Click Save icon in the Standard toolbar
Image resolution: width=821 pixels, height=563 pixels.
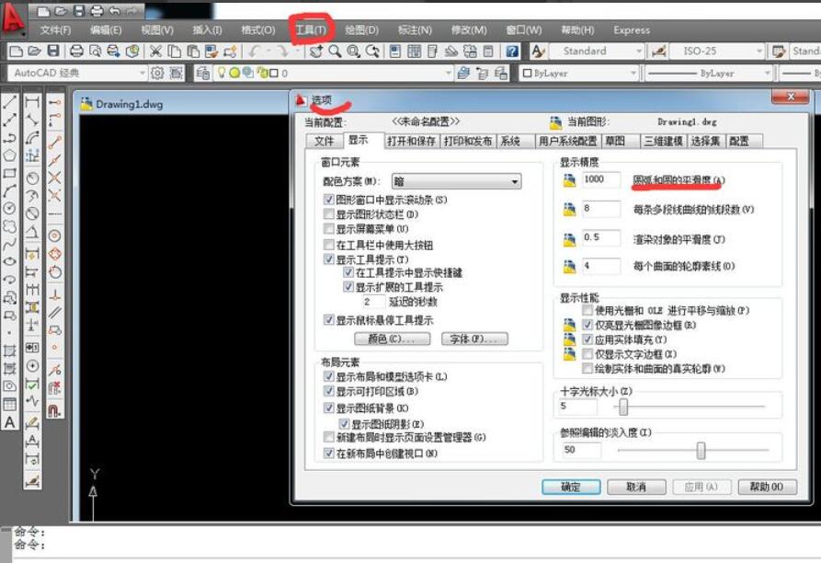tap(53, 52)
